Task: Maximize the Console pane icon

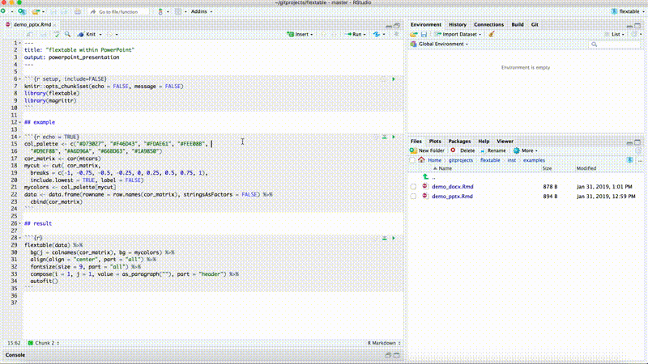Action: click(397, 355)
